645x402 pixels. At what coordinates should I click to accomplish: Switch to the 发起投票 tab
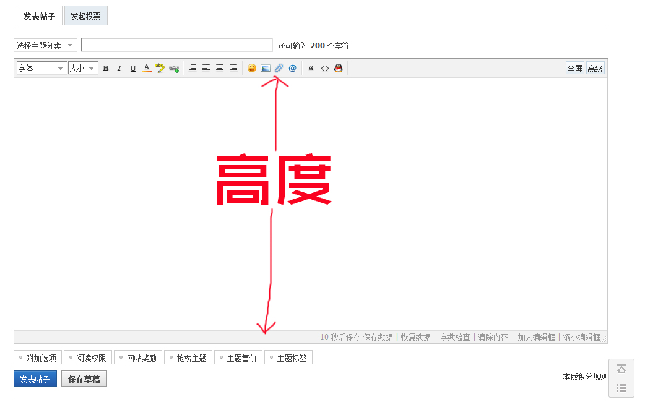(85, 15)
